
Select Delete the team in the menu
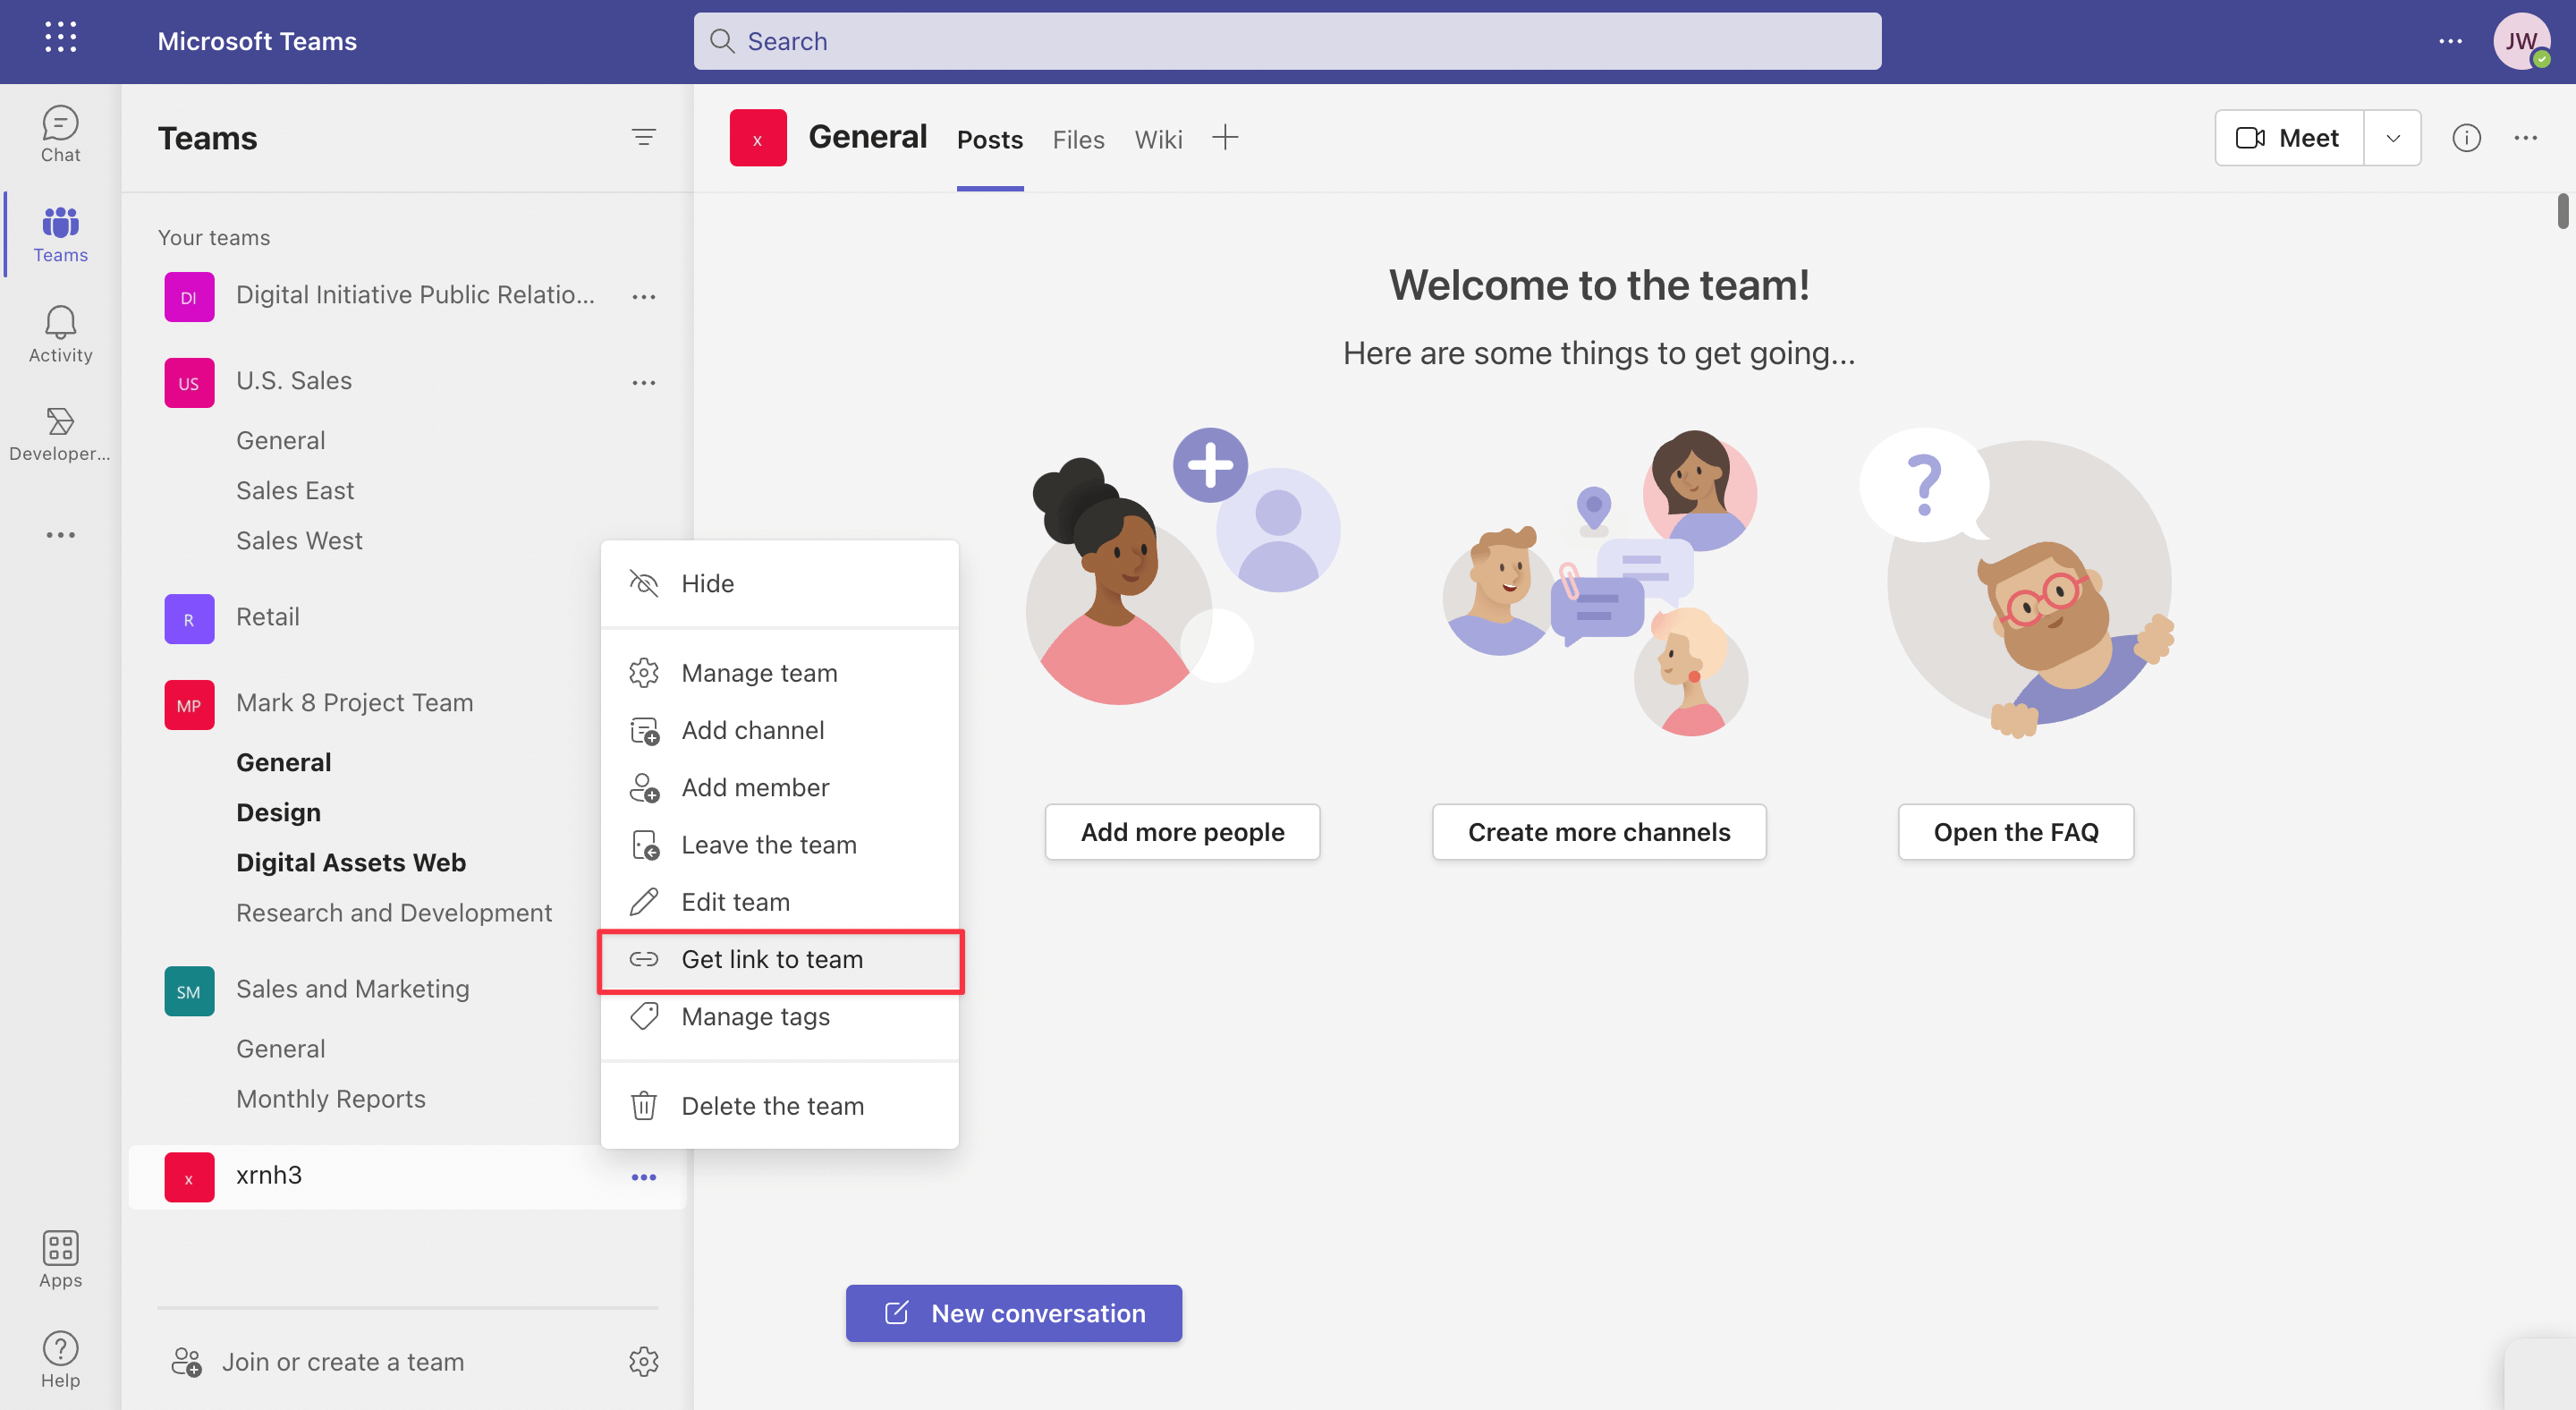click(779, 1106)
